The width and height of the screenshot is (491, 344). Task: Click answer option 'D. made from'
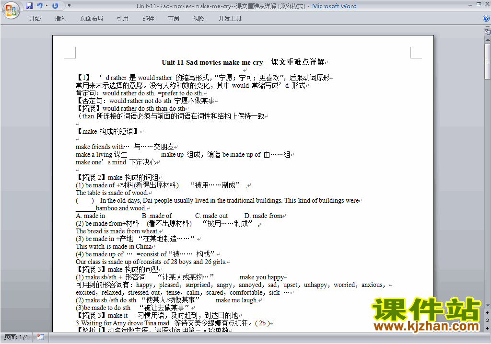click(263, 216)
